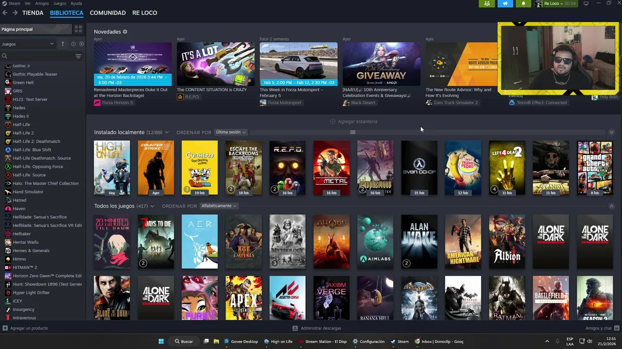Viewport: 622px width, 349px height.
Task: Open advanced filter options icon in sidebar
Action: (x=78, y=56)
